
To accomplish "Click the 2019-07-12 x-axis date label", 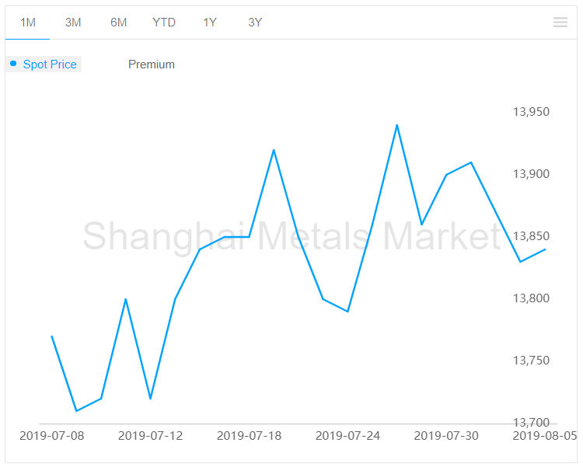I will [x=150, y=436].
